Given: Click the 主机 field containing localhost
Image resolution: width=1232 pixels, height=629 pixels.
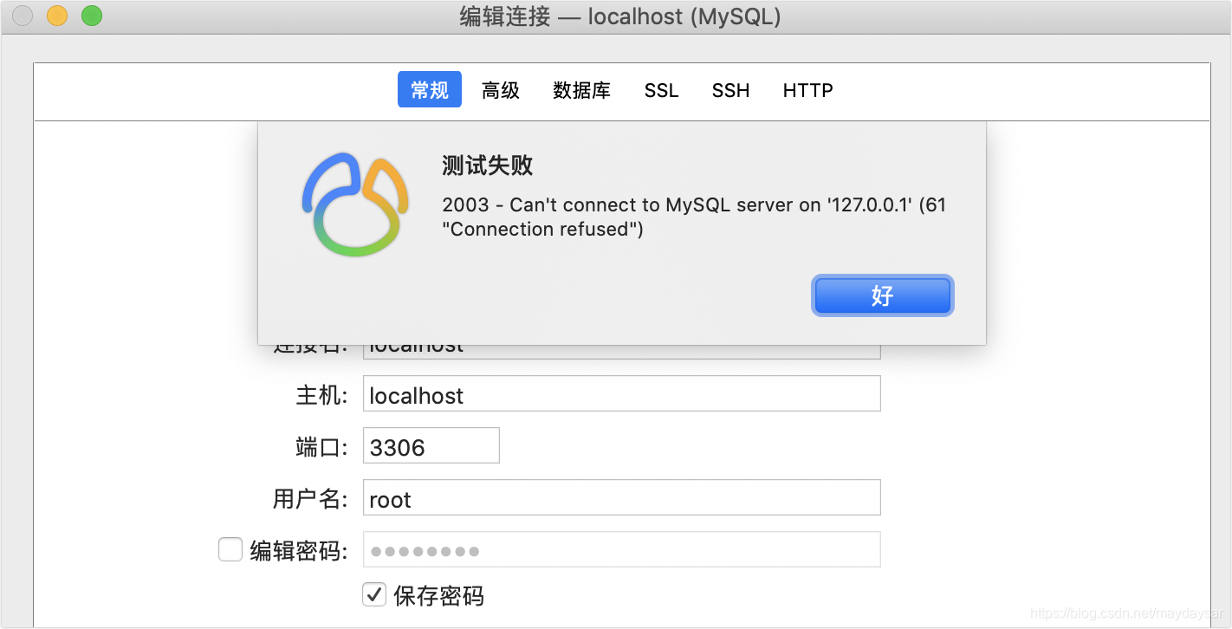Looking at the screenshot, I should click(x=621, y=393).
